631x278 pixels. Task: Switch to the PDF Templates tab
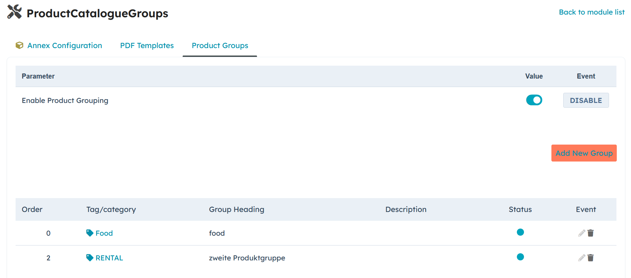click(147, 45)
